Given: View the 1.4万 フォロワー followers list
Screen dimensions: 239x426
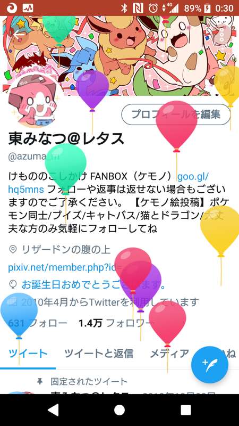Looking at the screenshot, I should pyautogui.click(x=116, y=323).
